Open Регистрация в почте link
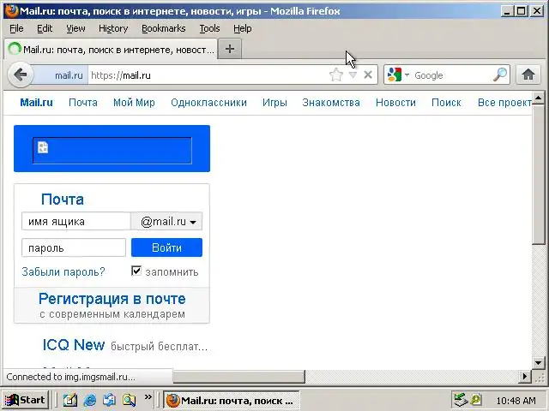 112,299
